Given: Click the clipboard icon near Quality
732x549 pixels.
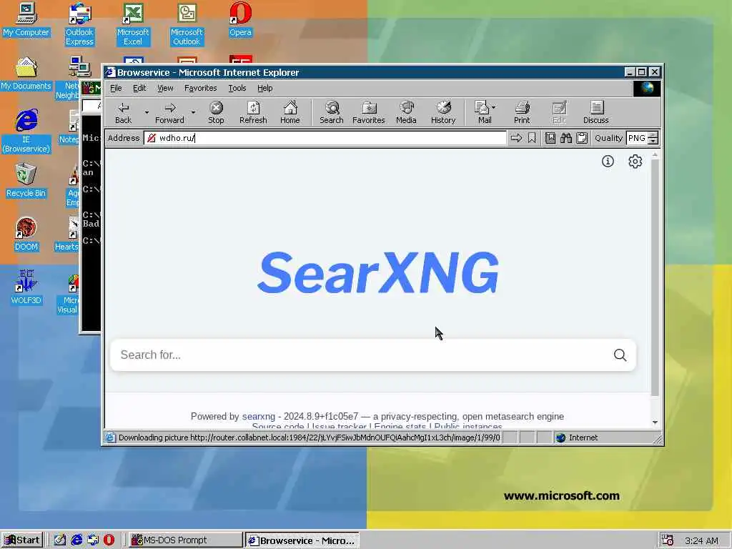Looking at the screenshot, I should 582,138.
